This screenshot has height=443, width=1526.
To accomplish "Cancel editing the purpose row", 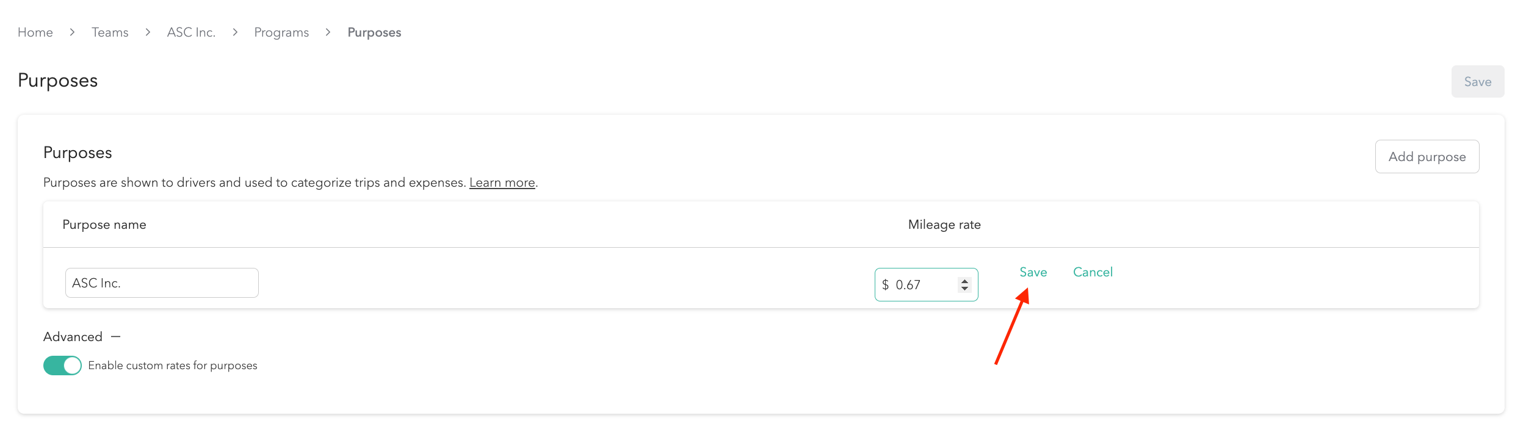I will [x=1093, y=272].
